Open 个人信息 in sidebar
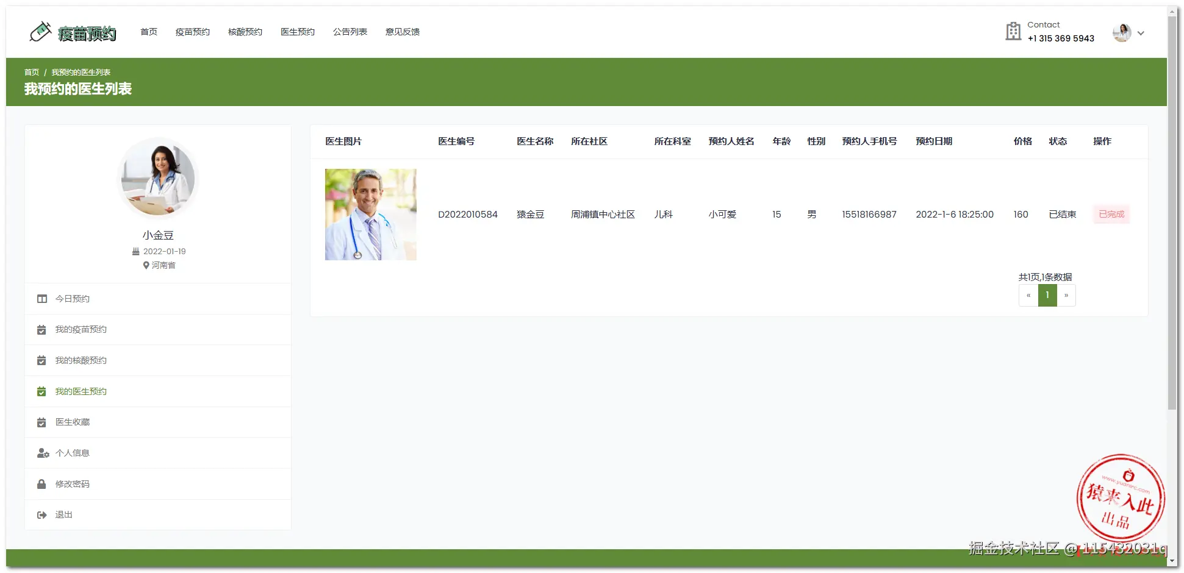The height and width of the screenshot is (573, 1184). point(158,453)
